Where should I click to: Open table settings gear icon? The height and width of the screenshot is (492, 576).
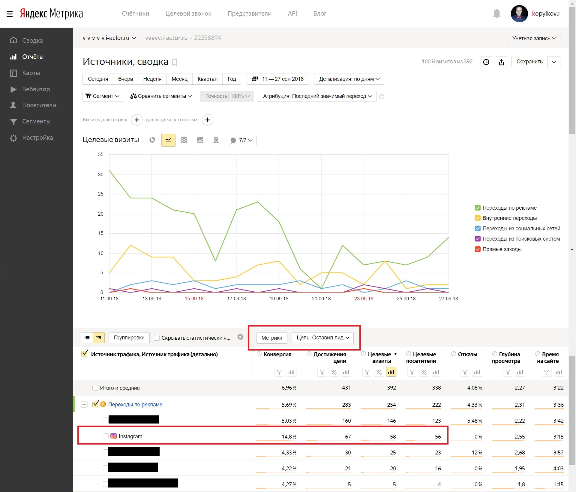tap(240, 337)
